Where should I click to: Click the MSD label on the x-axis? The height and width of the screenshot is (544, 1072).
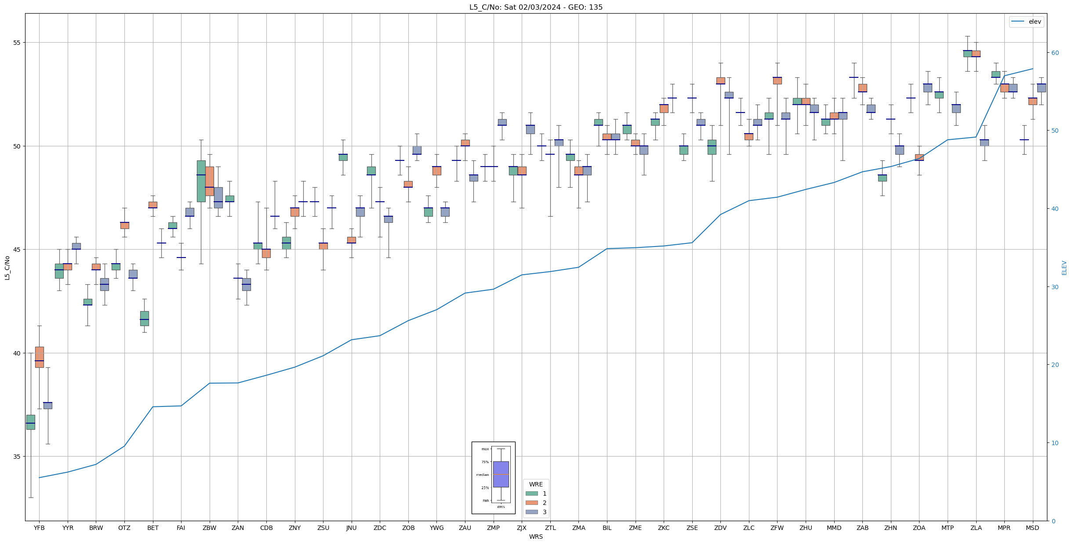coord(1032,528)
